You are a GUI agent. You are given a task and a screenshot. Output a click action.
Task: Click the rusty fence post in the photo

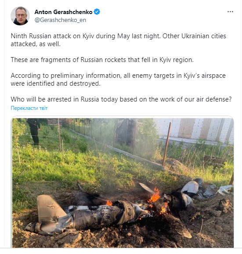167,144
